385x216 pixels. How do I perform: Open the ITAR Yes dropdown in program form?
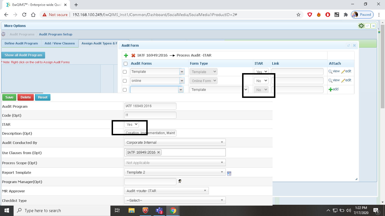(x=132, y=124)
